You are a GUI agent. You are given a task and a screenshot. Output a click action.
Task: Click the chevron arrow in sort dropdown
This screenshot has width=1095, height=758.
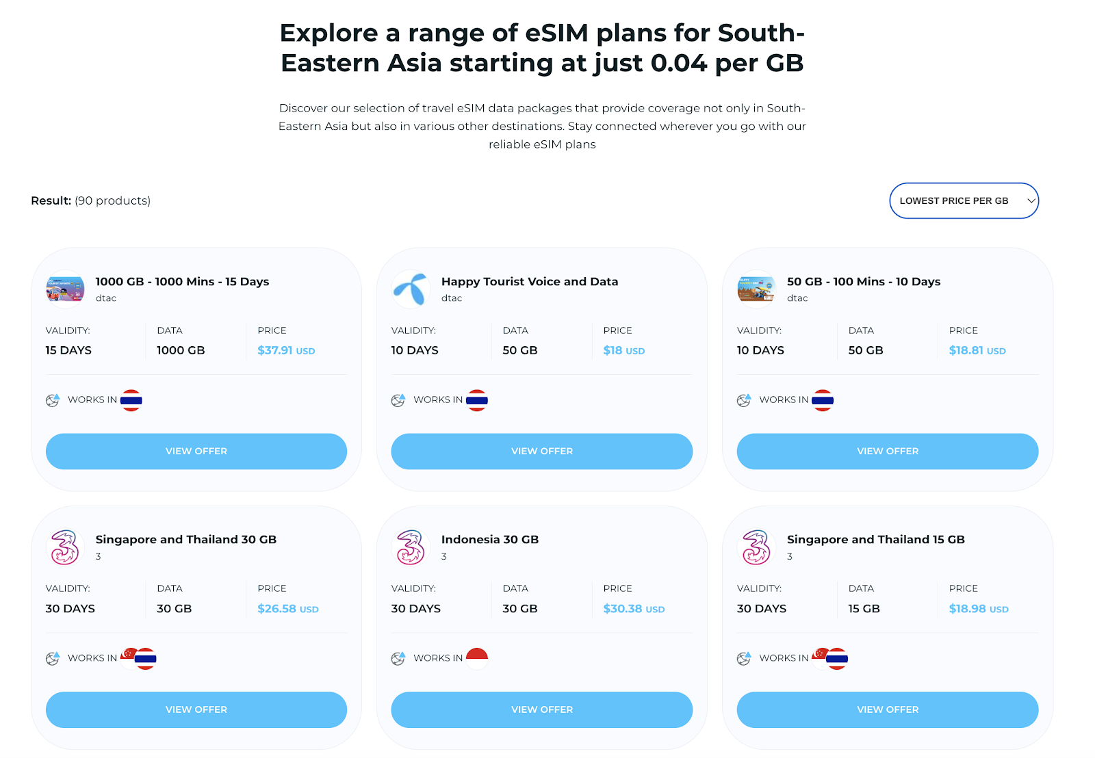coord(1031,200)
